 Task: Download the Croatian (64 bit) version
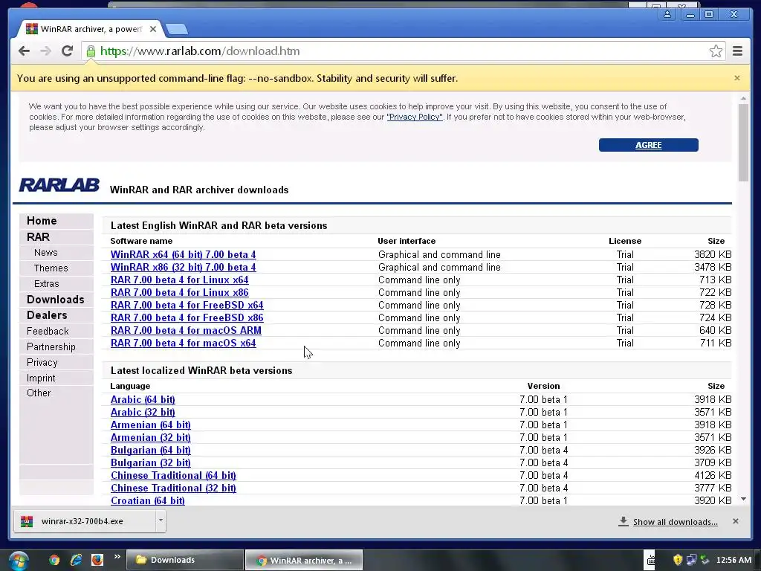[x=148, y=500]
